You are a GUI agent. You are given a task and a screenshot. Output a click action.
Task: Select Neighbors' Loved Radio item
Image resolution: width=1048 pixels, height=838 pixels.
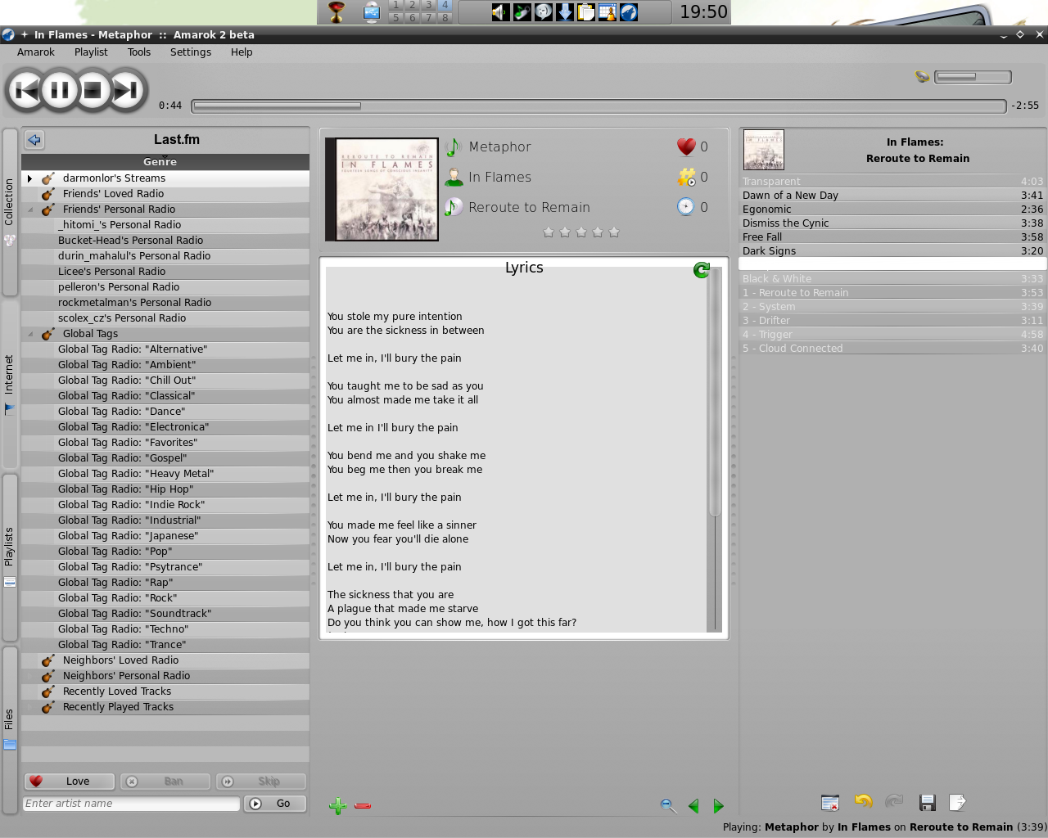[x=165, y=660]
